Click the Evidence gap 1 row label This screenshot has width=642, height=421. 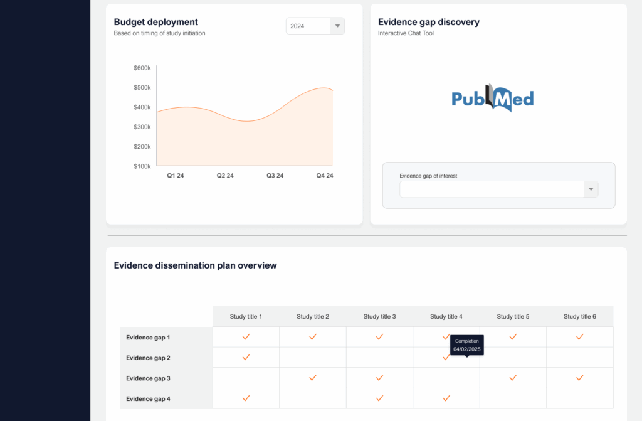pyautogui.click(x=148, y=338)
